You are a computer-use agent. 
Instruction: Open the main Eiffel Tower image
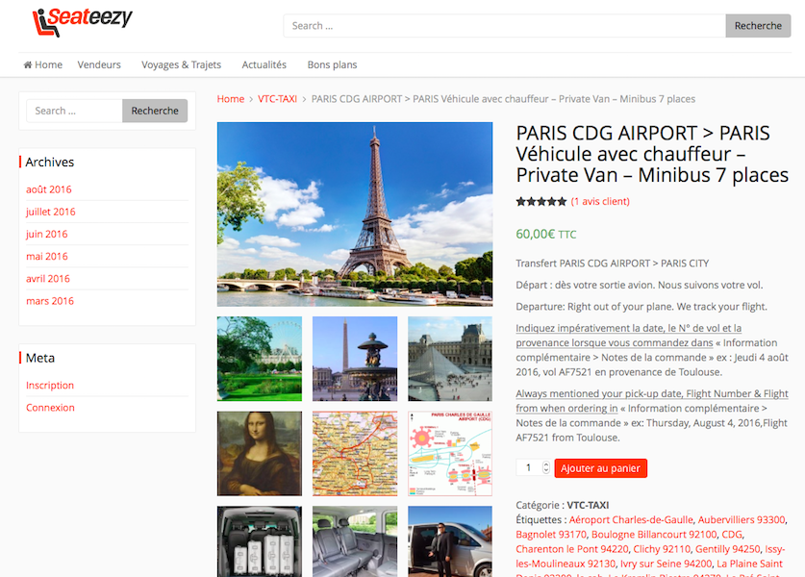pos(355,214)
